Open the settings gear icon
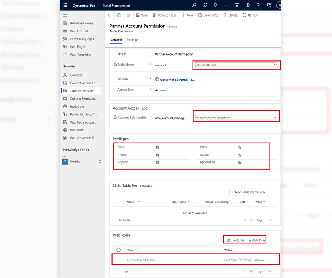The image size is (332, 278). (x=248, y=5)
